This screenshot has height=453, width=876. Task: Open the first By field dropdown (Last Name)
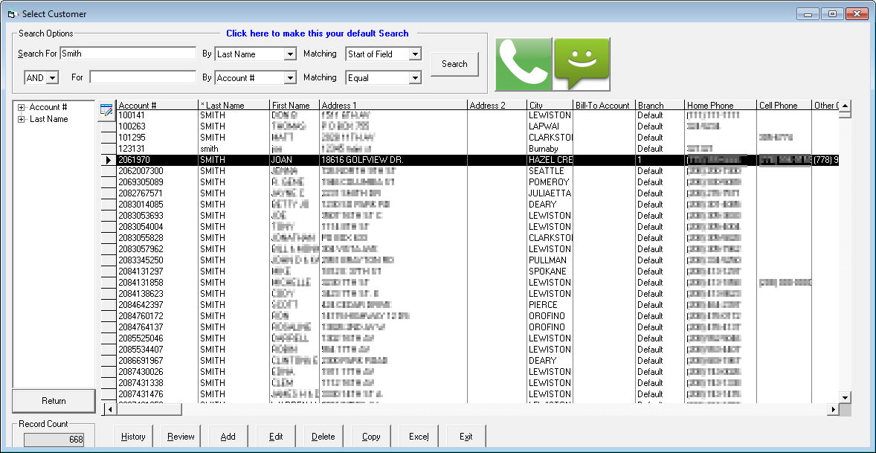tap(290, 54)
